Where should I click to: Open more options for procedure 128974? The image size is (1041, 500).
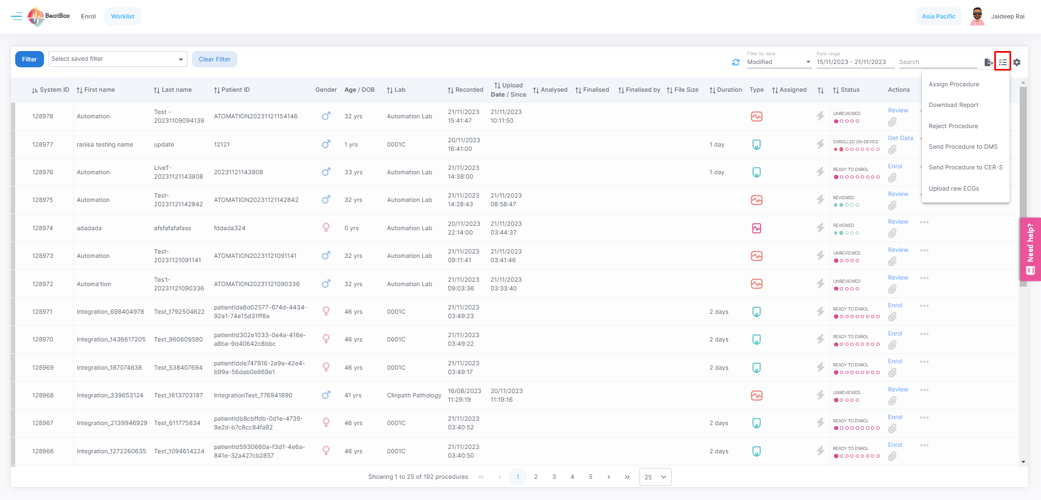(x=924, y=222)
